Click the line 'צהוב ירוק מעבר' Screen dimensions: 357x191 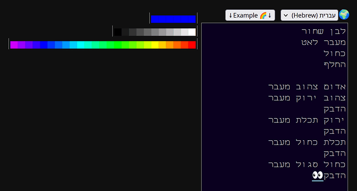[307, 98]
